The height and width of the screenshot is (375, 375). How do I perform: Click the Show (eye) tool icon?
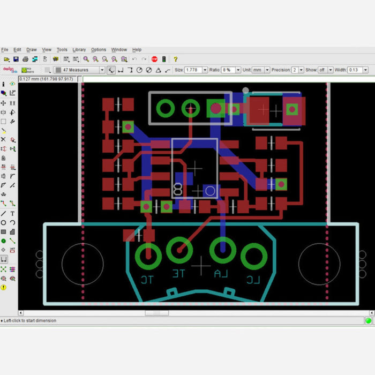[x=12, y=84]
